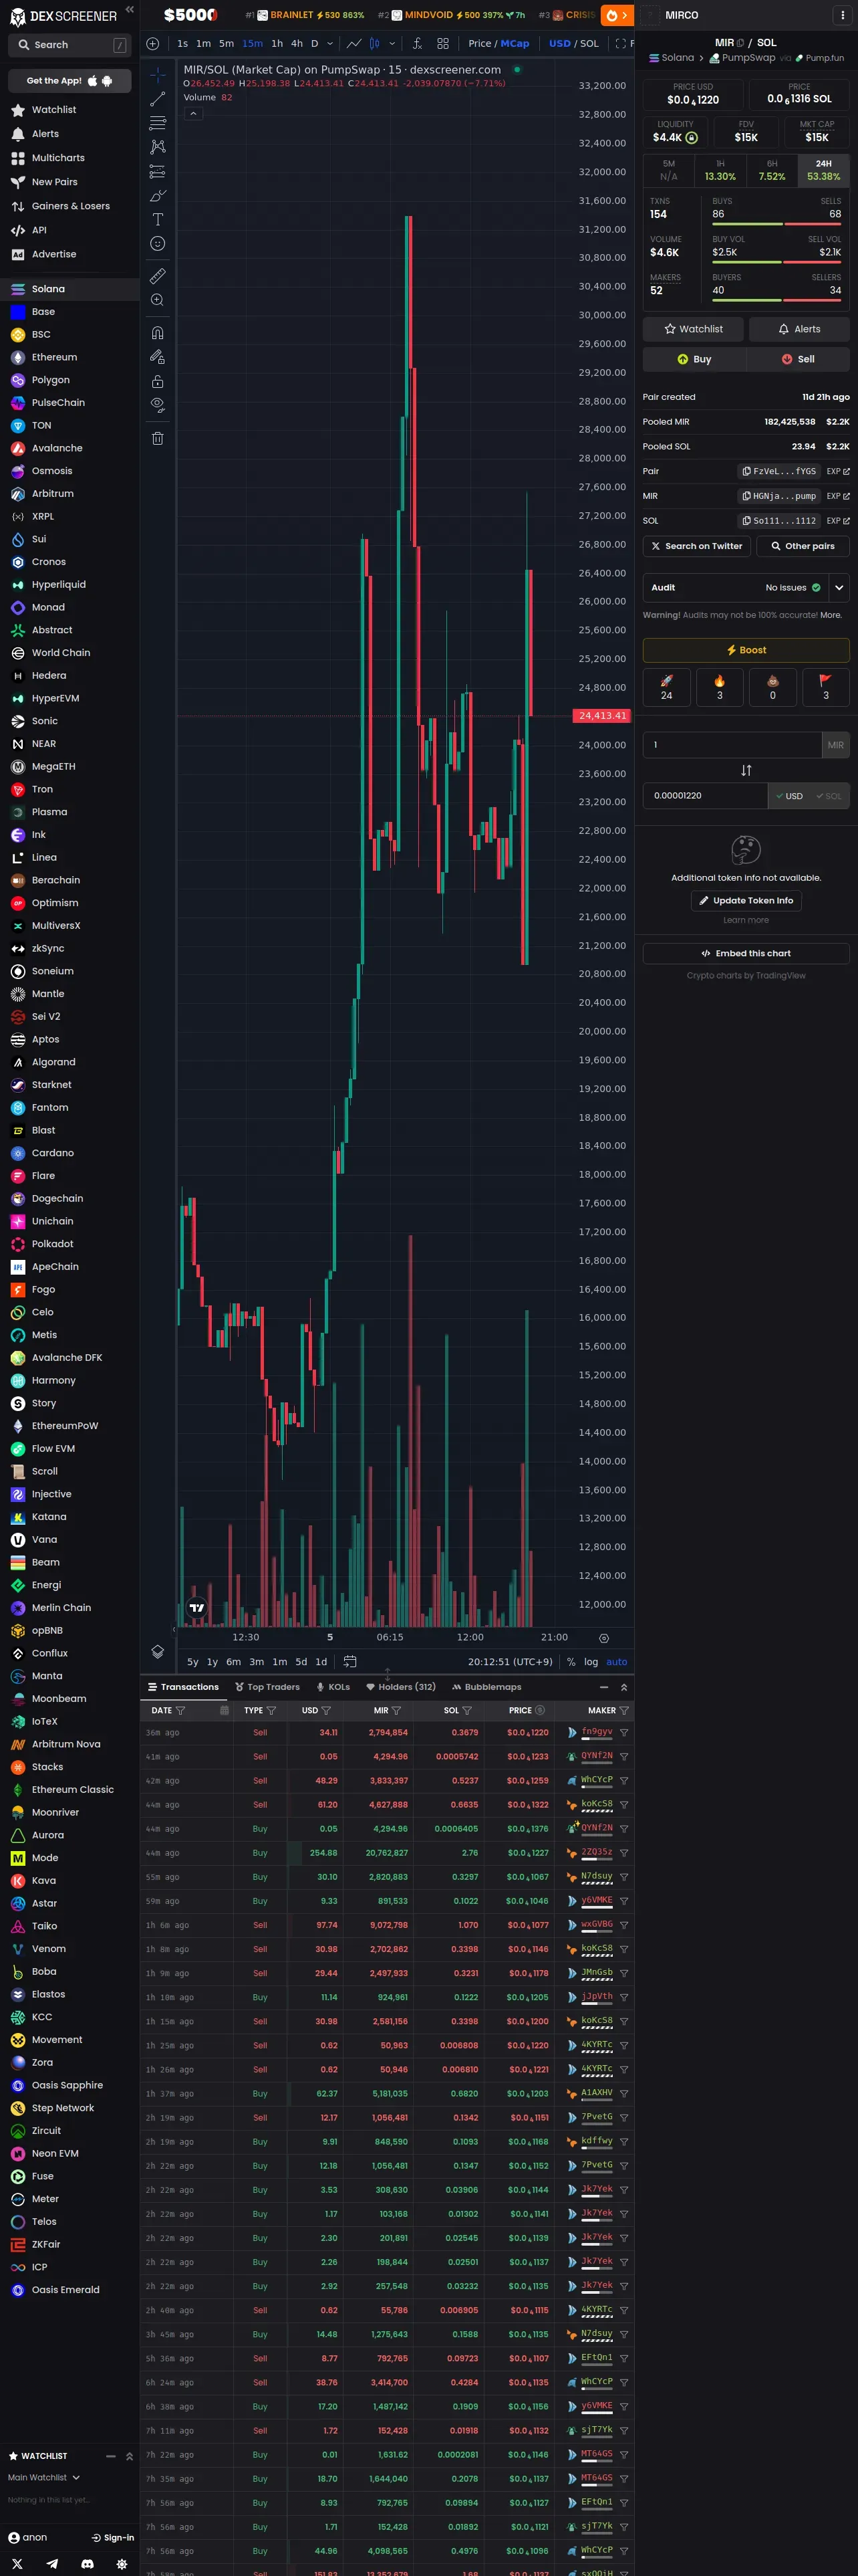The width and height of the screenshot is (858, 2576).
Task: Vote with the red flag reaction
Action: (x=825, y=687)
